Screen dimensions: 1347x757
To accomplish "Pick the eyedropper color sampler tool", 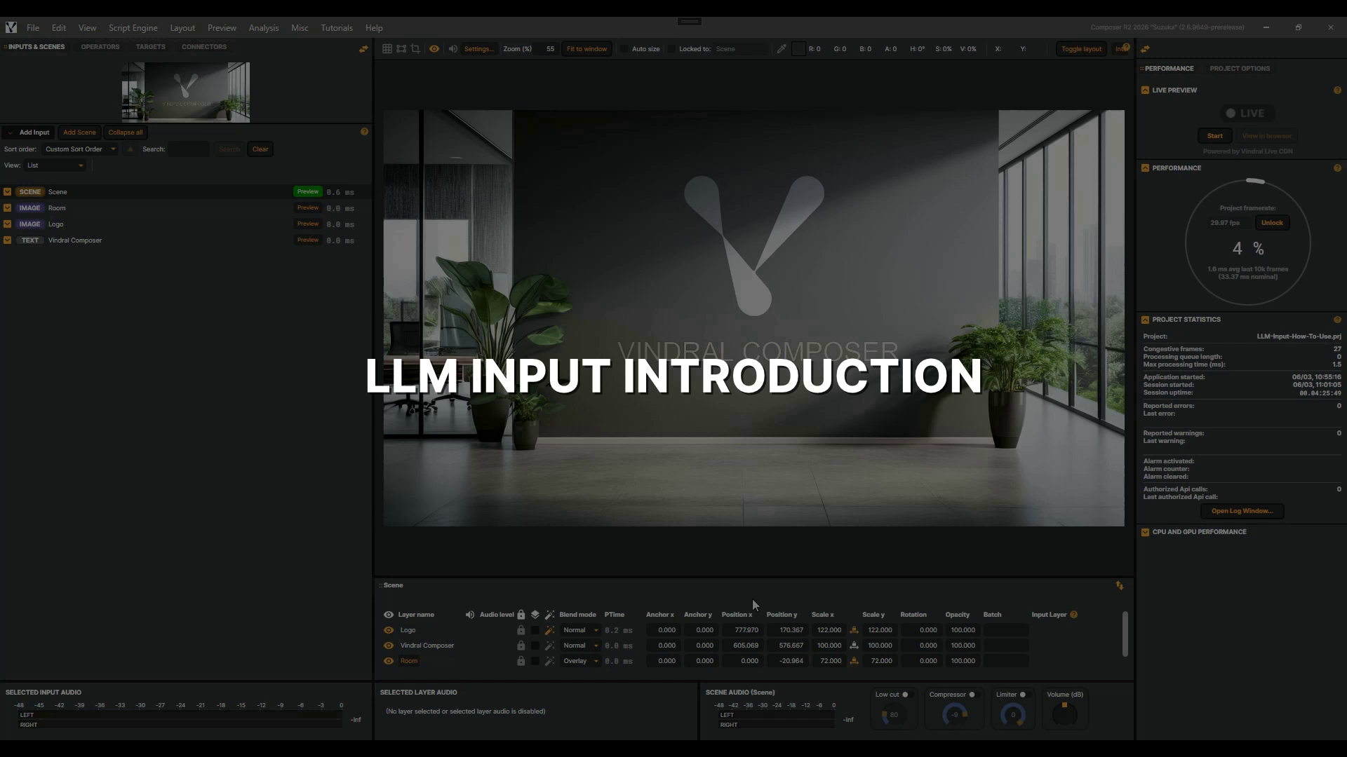I will [782, 49].
